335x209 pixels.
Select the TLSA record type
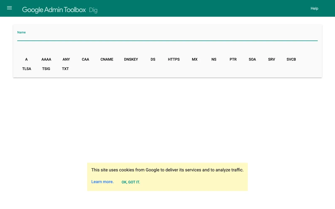point(27,69)
